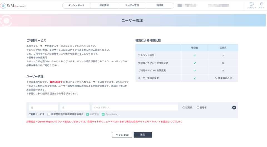Click the F&M One Connect logo

point(13,6)
